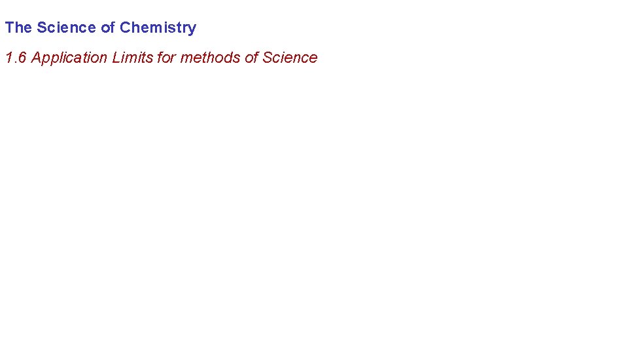Click the word 'for' in the subtitle

coord(166,58)
